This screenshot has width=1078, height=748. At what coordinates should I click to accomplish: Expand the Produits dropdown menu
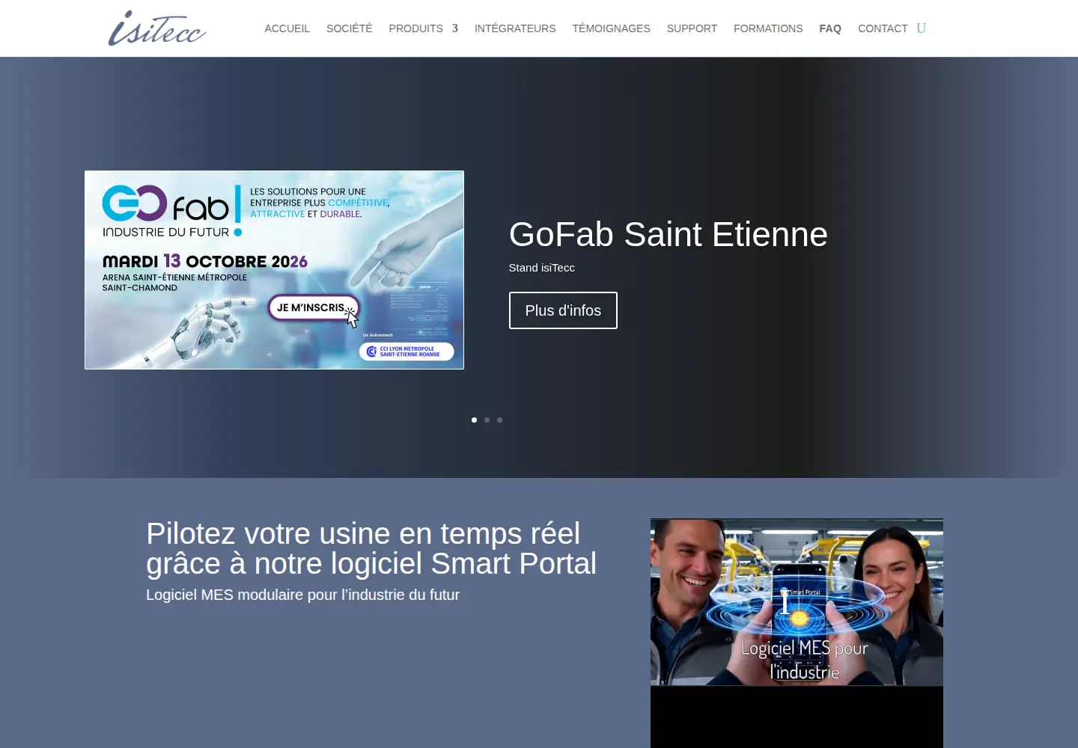(424, 28)
